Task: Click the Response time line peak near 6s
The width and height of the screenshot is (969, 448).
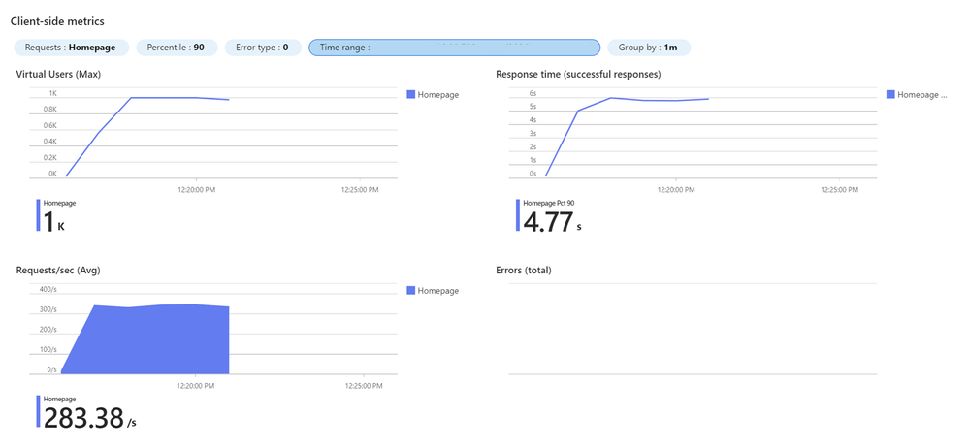Action: tap(610, 98)
